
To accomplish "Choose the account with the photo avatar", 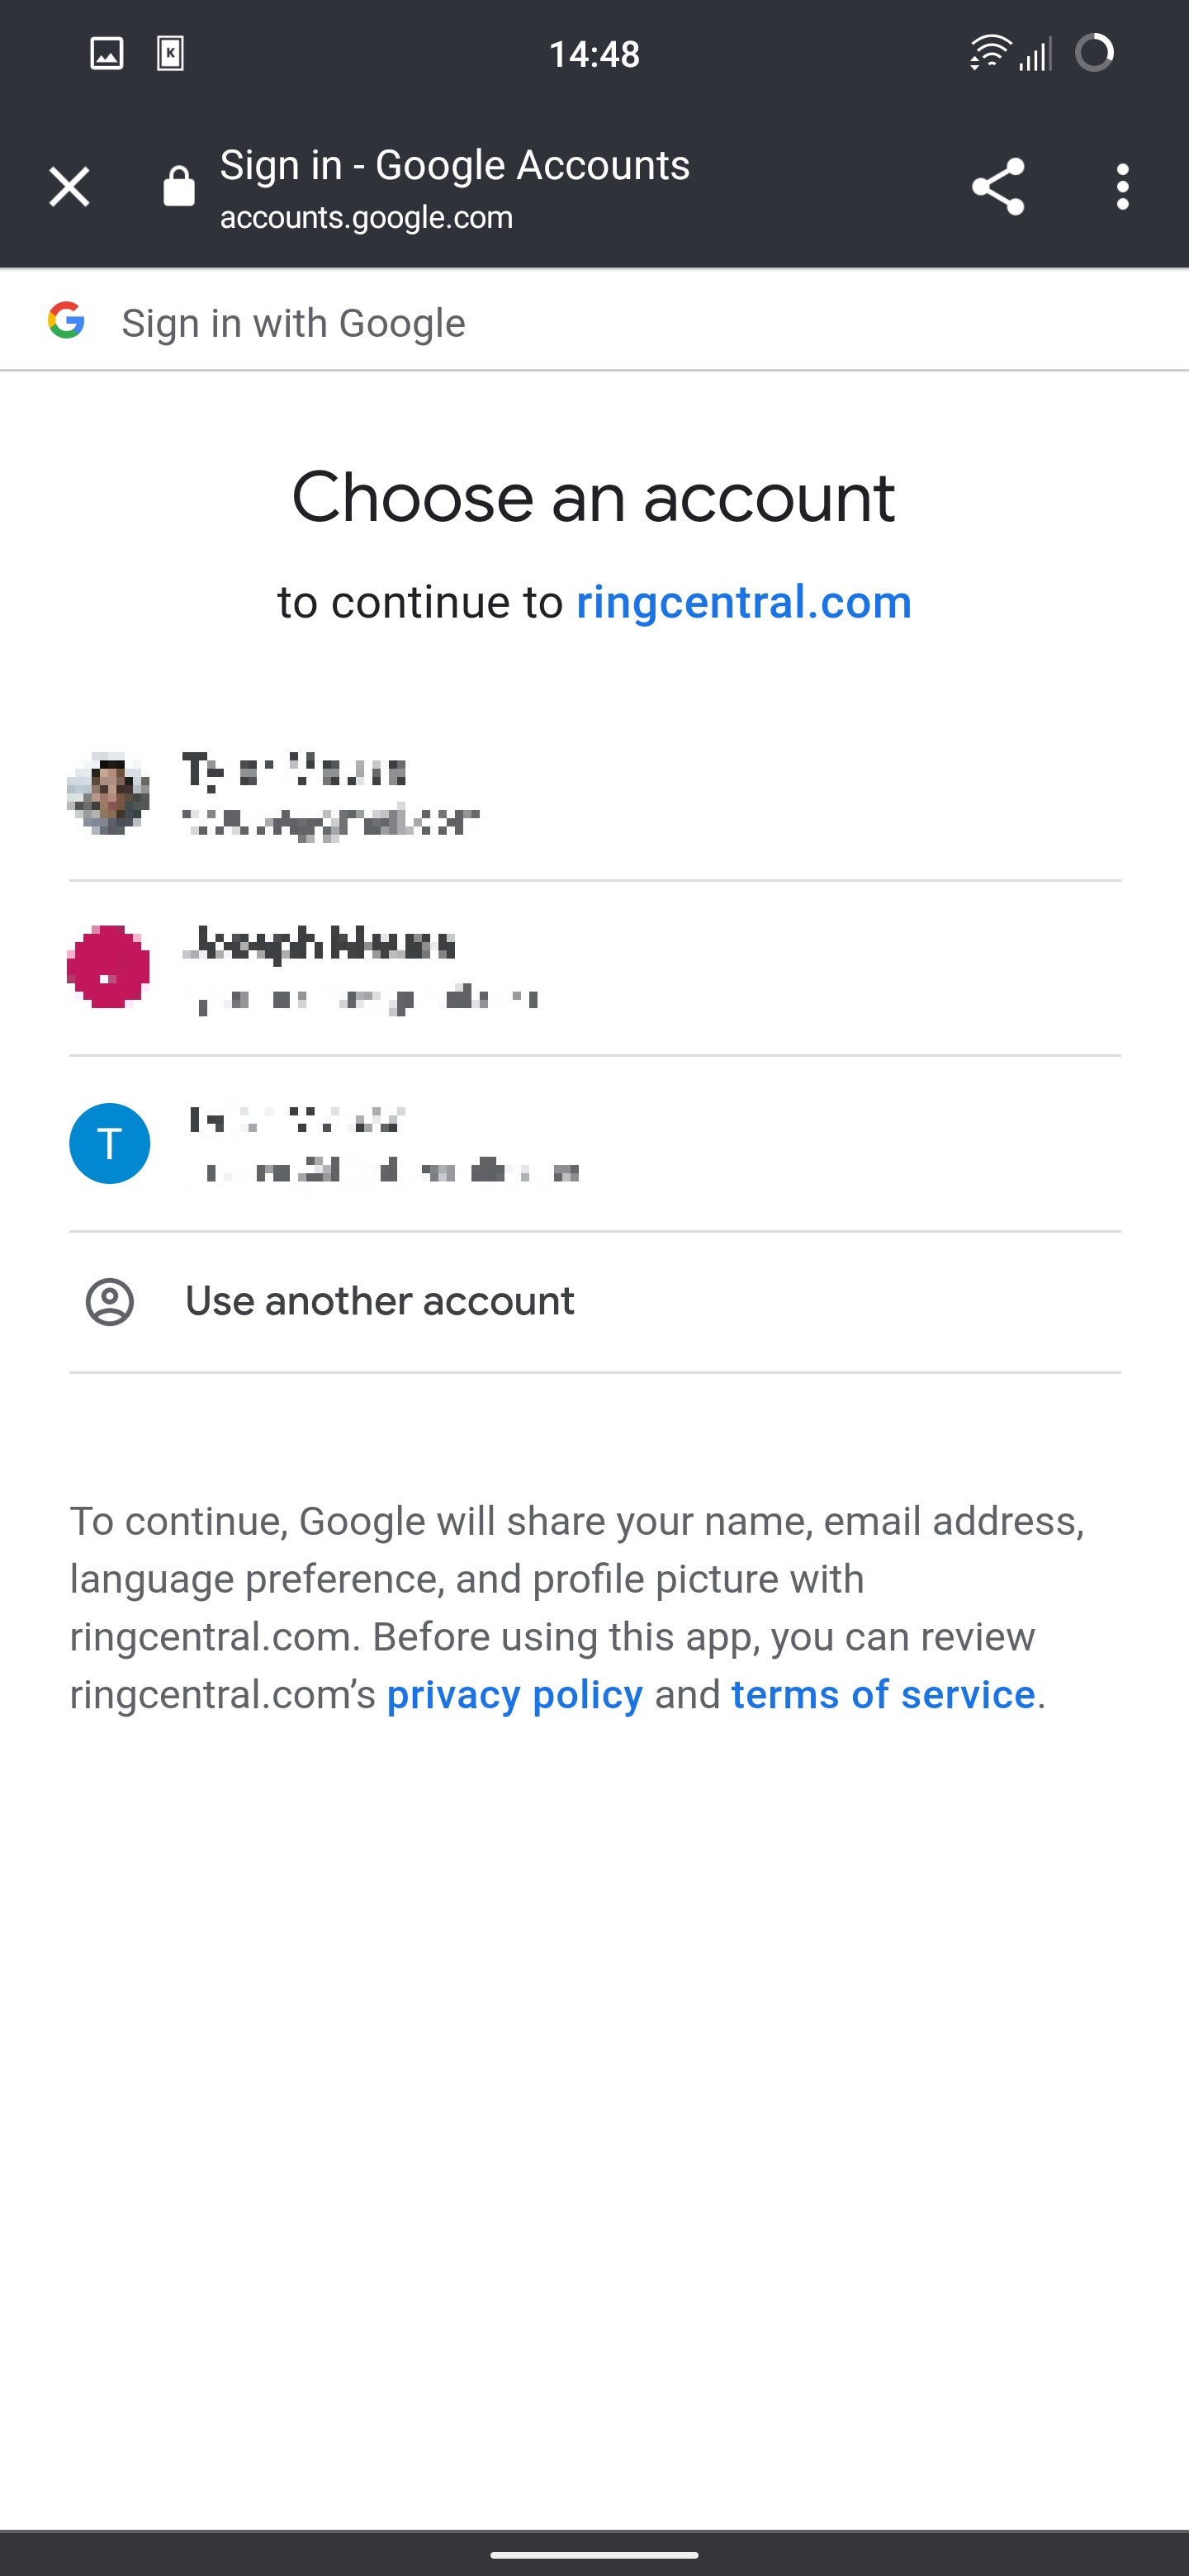I will coord(594,794).
